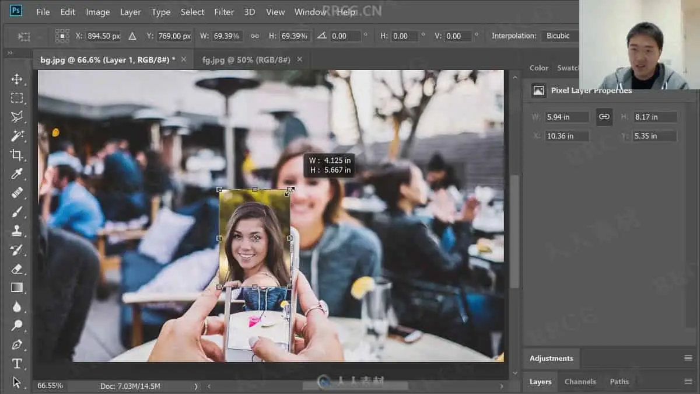Screen dimensions: 700x394
Task: Expand the toolbar using the double-arrow
Action: pyautogui.click(x=10, y=53)
